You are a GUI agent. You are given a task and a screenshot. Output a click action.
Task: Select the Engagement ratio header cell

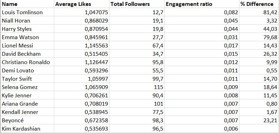click(x=202, y=4)
